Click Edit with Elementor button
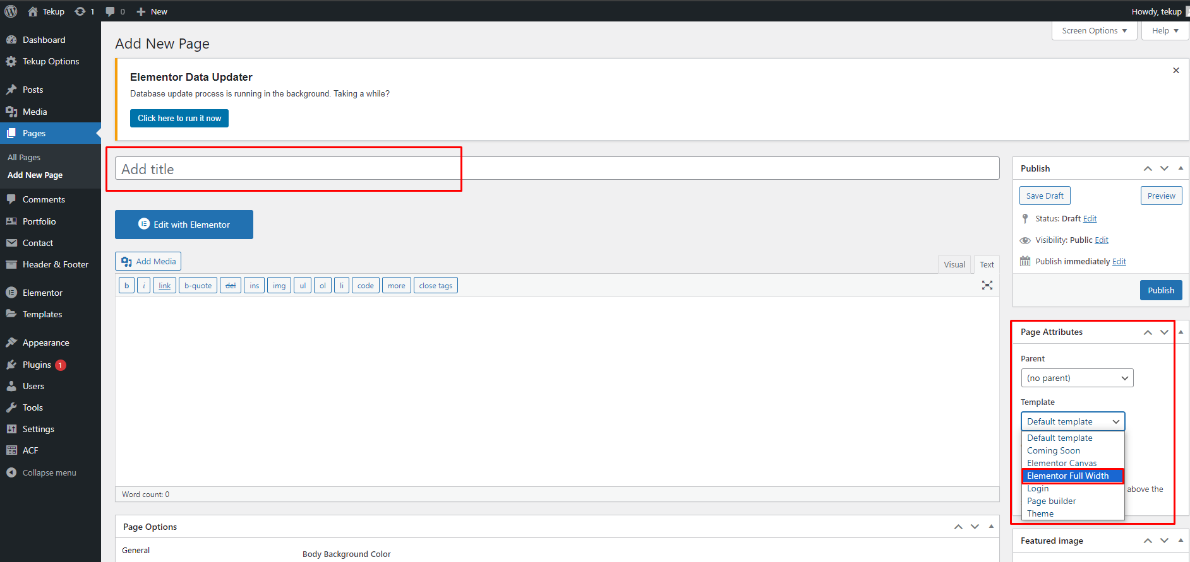Screen dimensions: 1190x562 coord(184,225)
